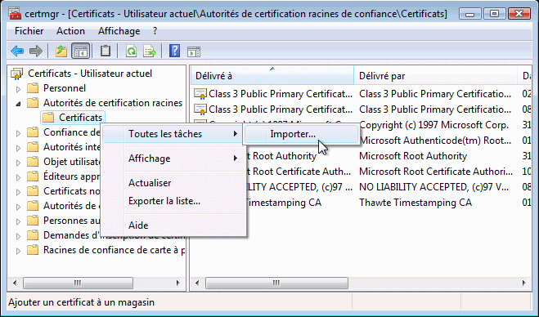Toggle the console tree show/hide icon
539x317 pixels.
[80, 51]
